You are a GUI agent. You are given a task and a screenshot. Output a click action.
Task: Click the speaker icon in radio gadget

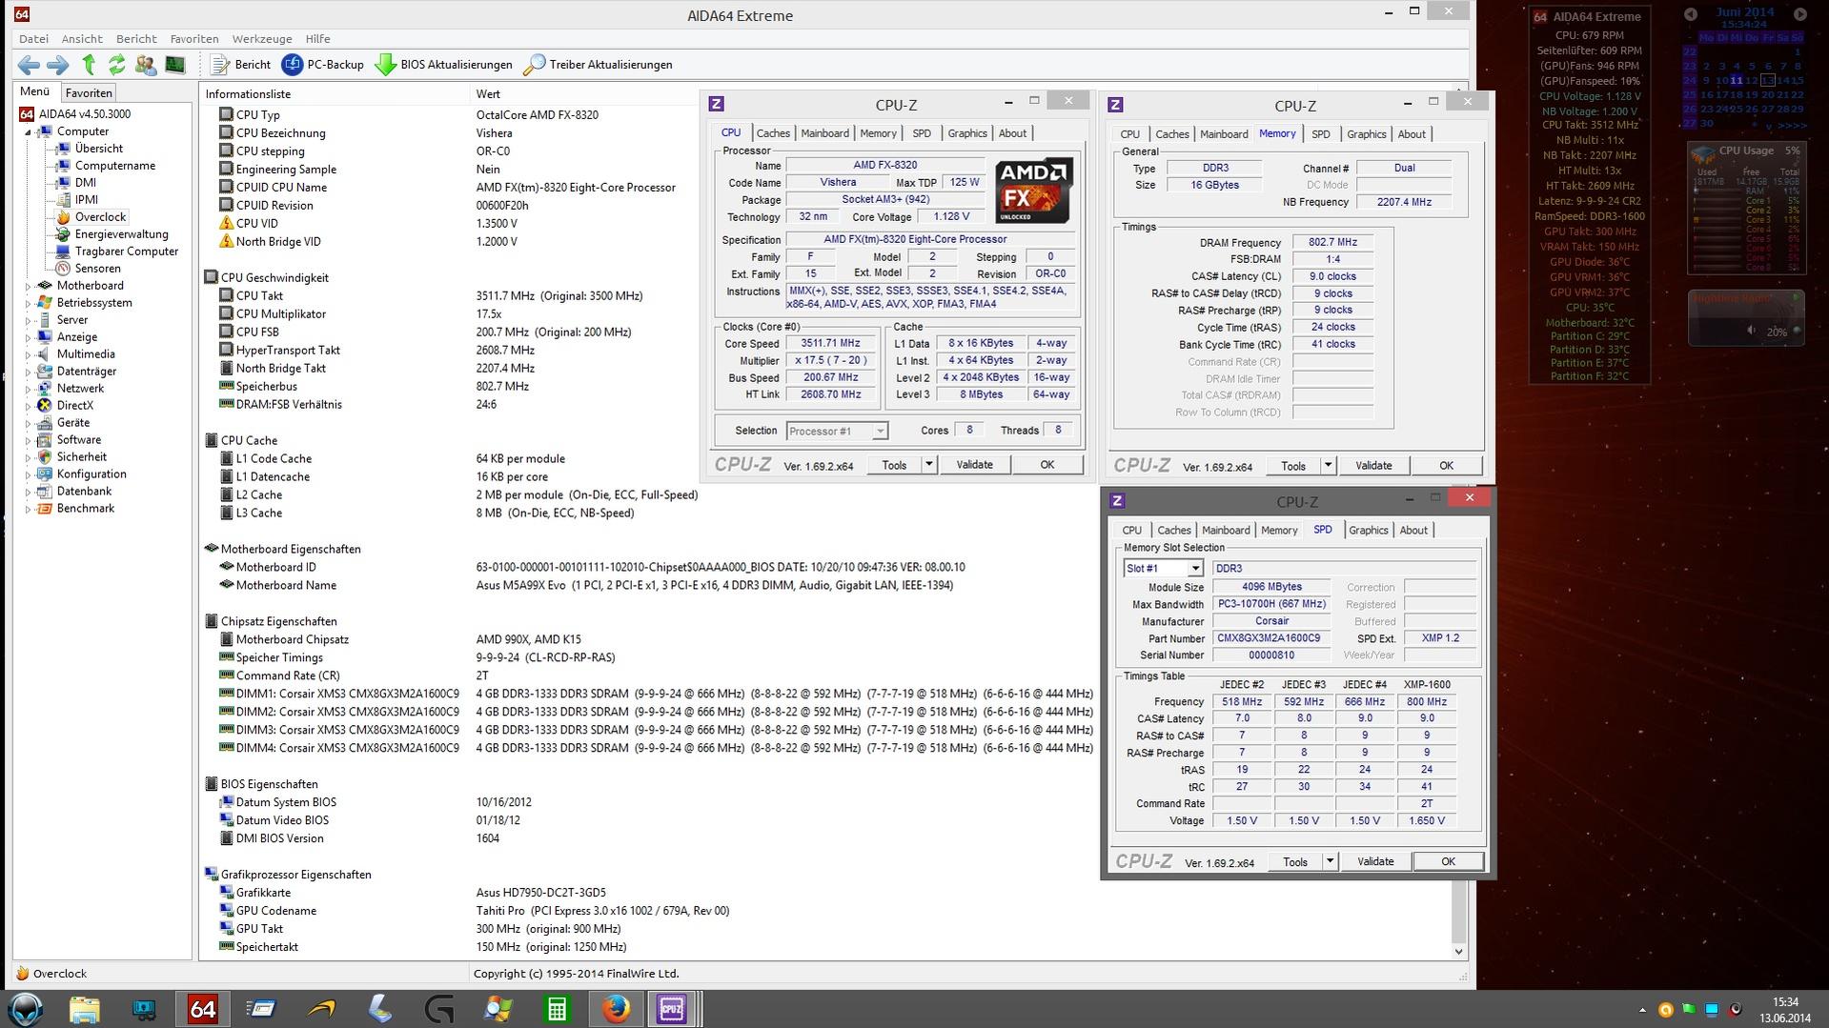click(x=1751, y=331)
